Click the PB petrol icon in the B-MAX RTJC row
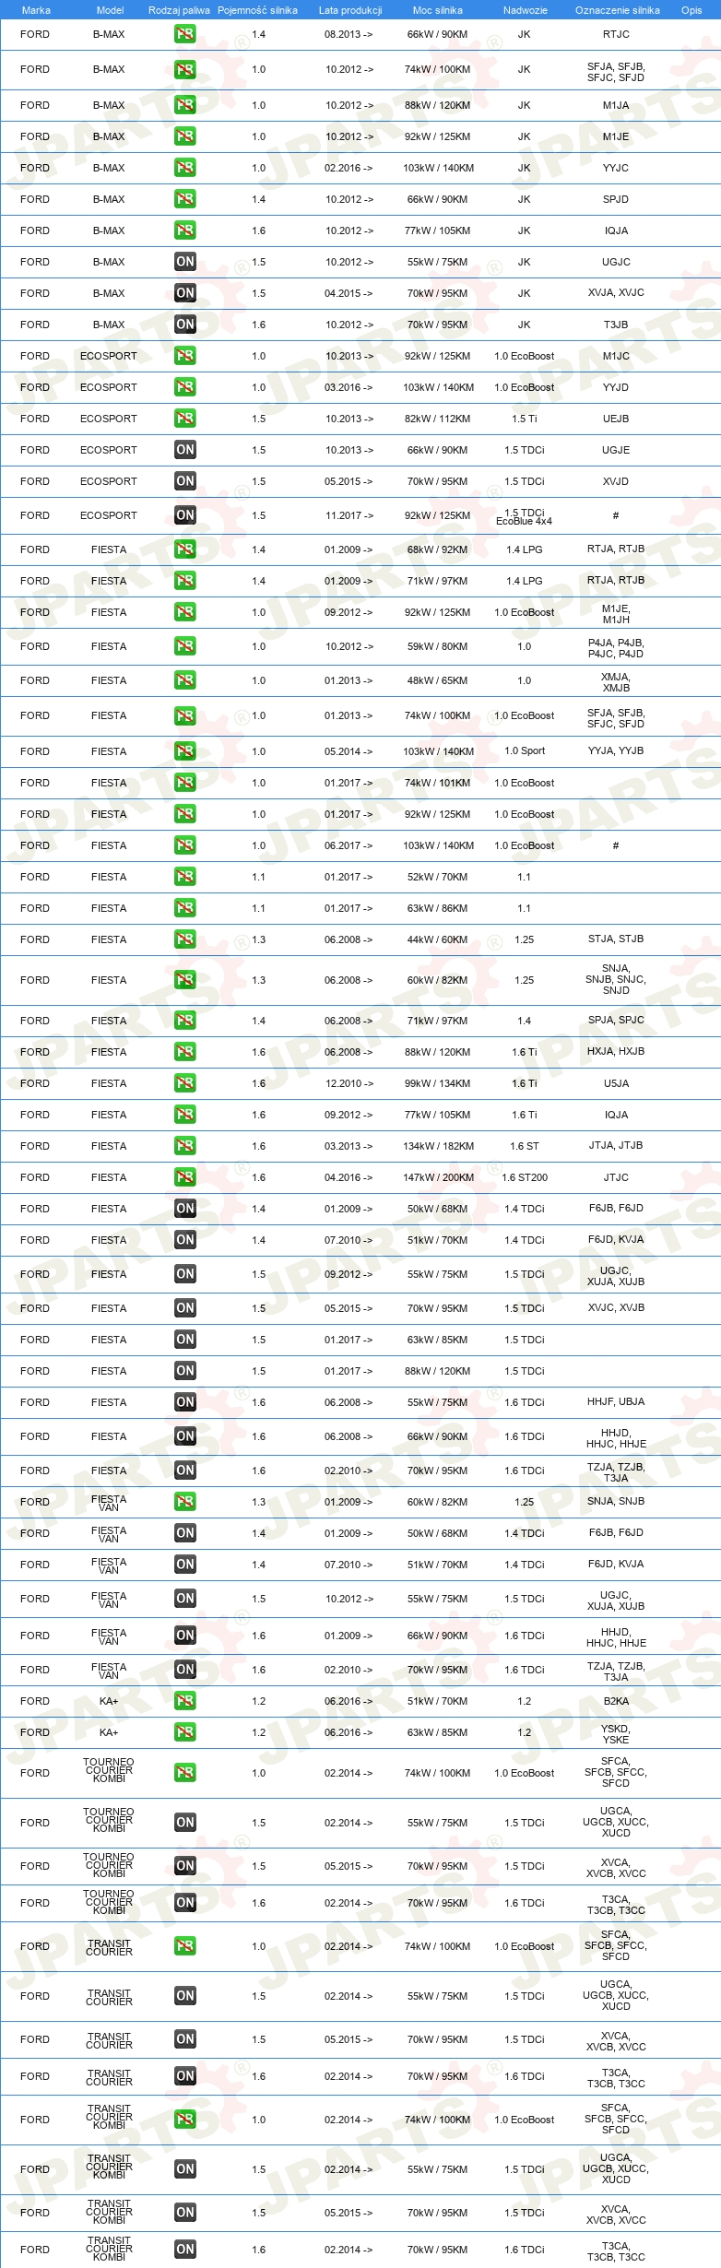This screenshot has width=721, height=2268. [184, 34]
